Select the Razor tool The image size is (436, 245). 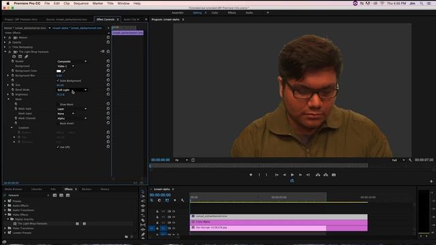tap(143, 220)
